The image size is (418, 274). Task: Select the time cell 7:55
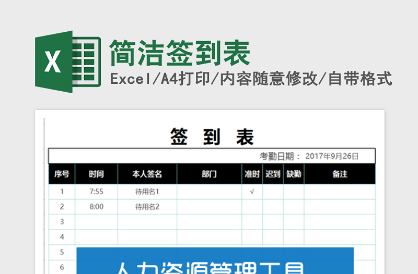click(x=96, y=192)
